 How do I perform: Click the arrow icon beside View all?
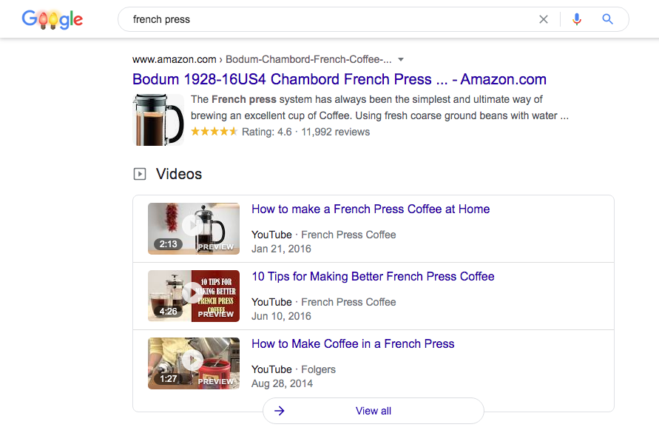click(280, 411)
